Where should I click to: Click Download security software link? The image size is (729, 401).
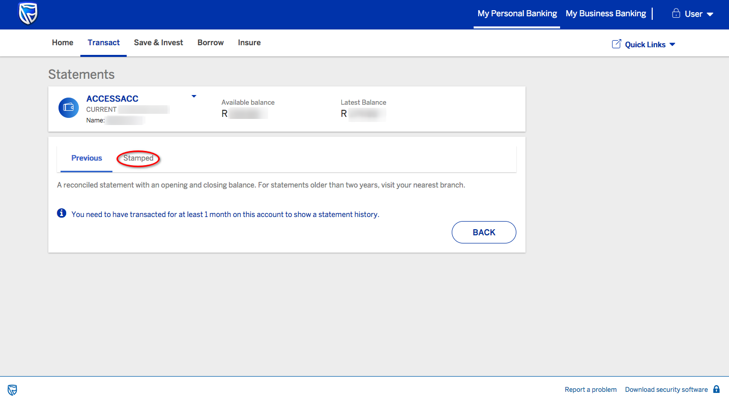[666, 390]
